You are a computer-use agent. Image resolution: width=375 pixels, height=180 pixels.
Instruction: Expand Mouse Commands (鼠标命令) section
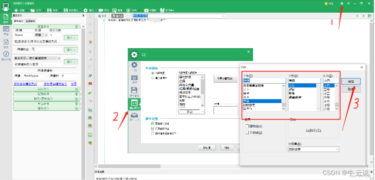tap(47, 89)
